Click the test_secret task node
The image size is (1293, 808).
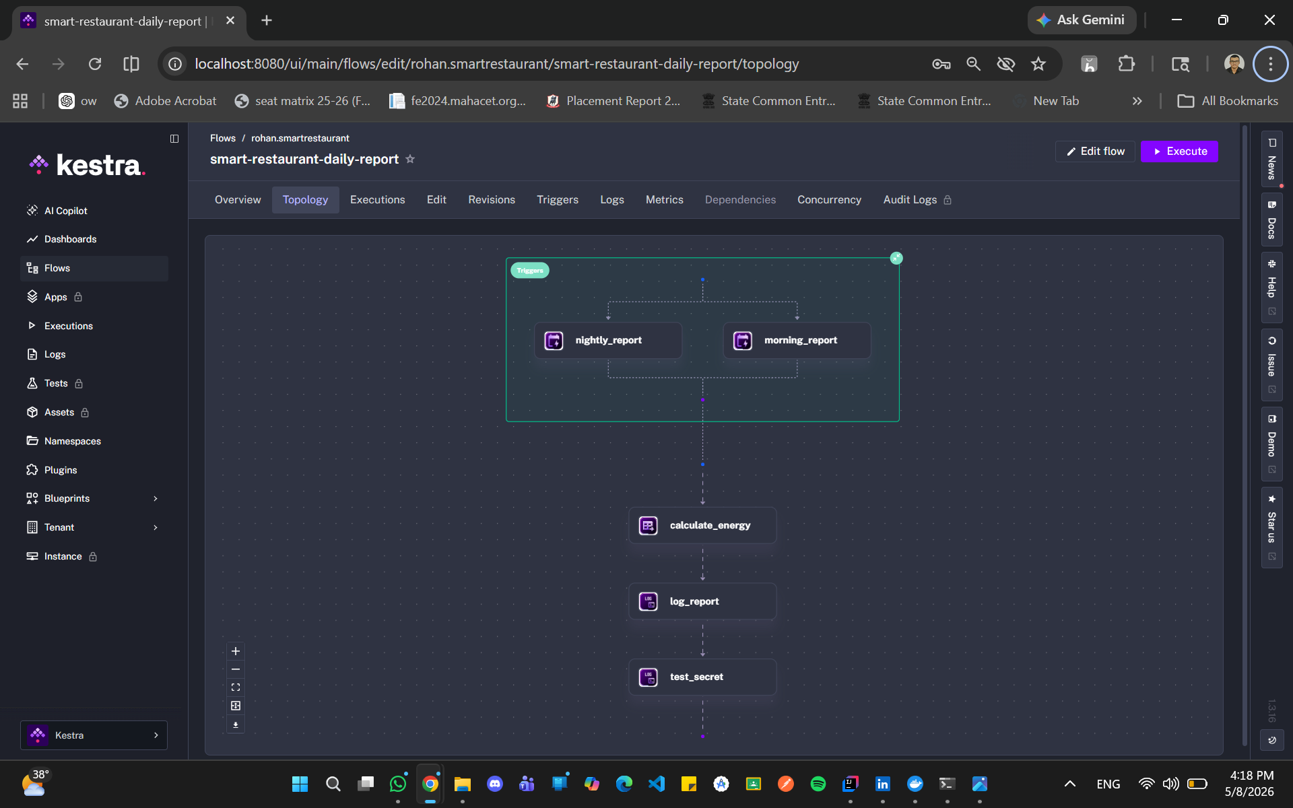pos(702,677)
